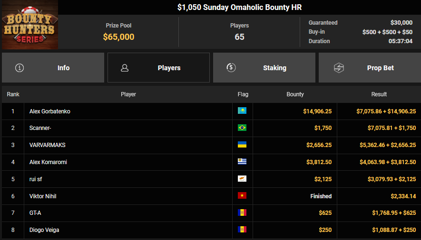
Task: Click the Bounty Hunters Series logo
Action: (29, 24)
